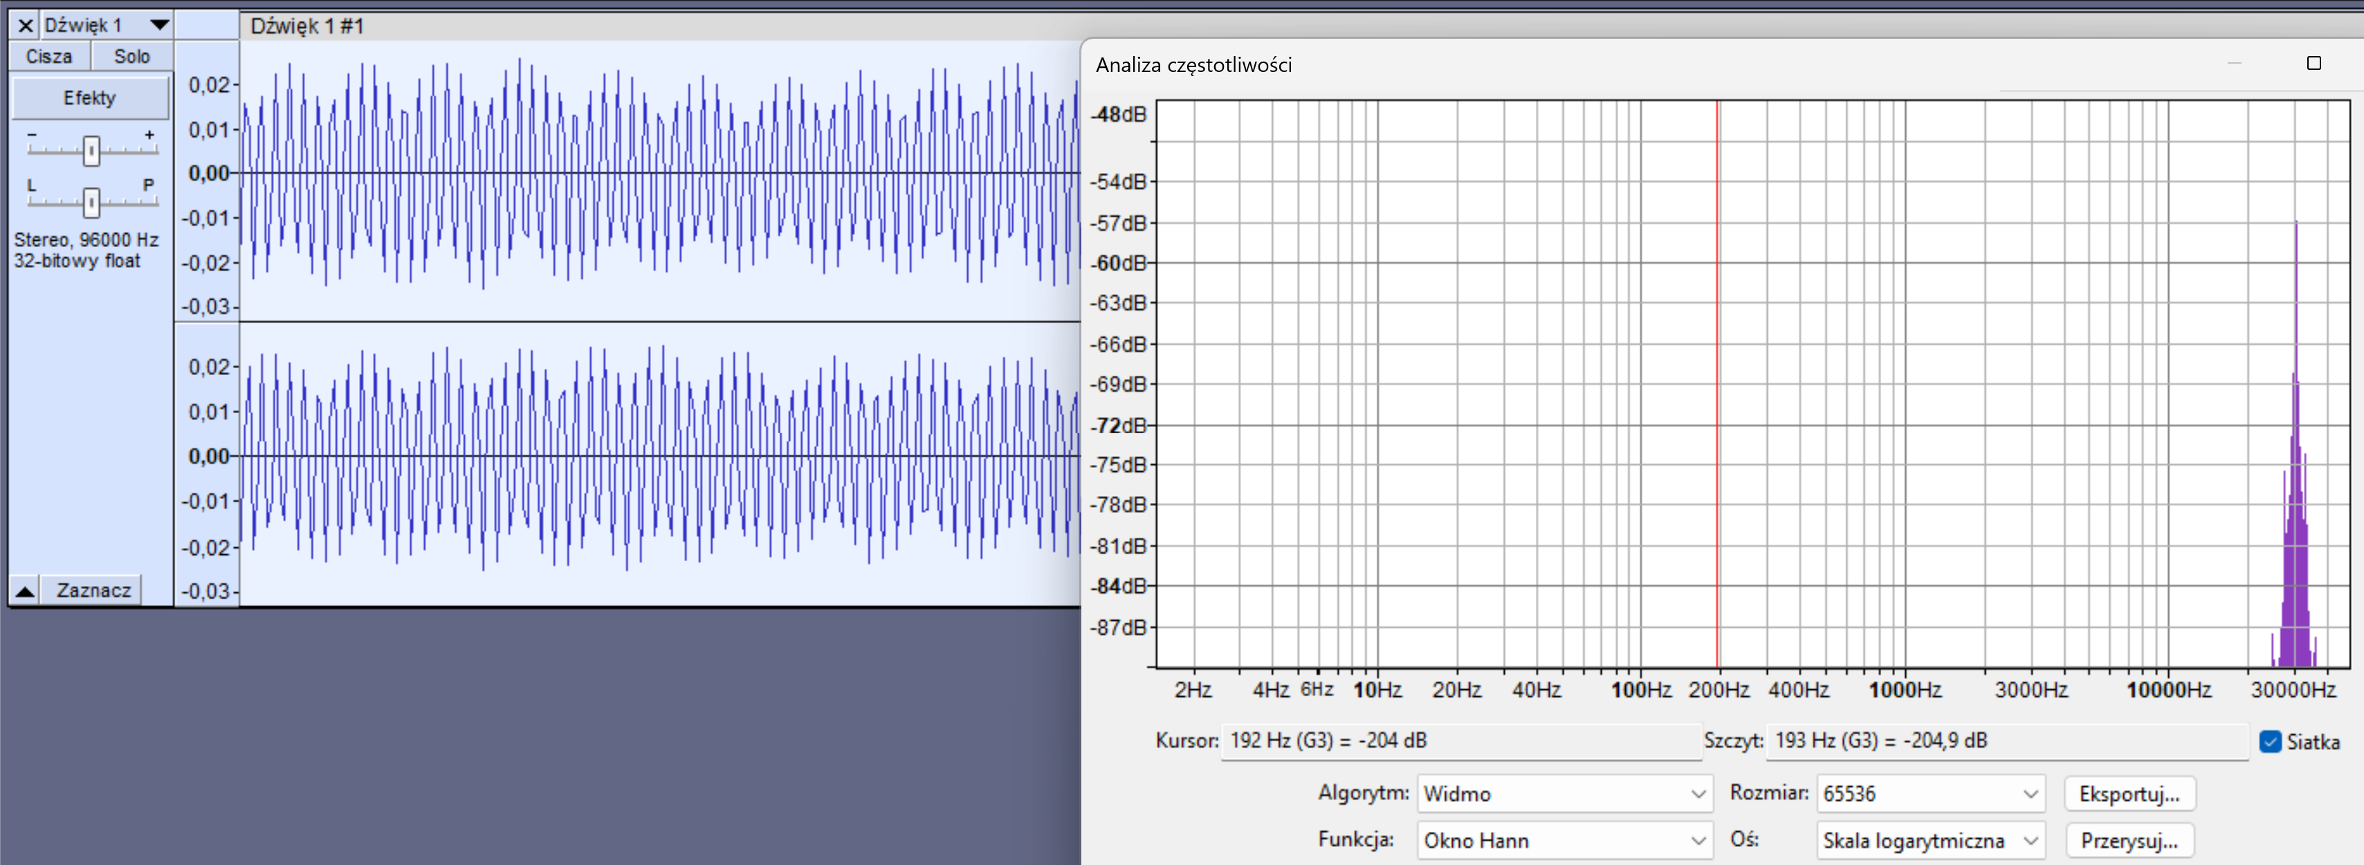Open the Efekty panel for track
This screenshot has width=2364, height=865.
[x=90, y=98]
